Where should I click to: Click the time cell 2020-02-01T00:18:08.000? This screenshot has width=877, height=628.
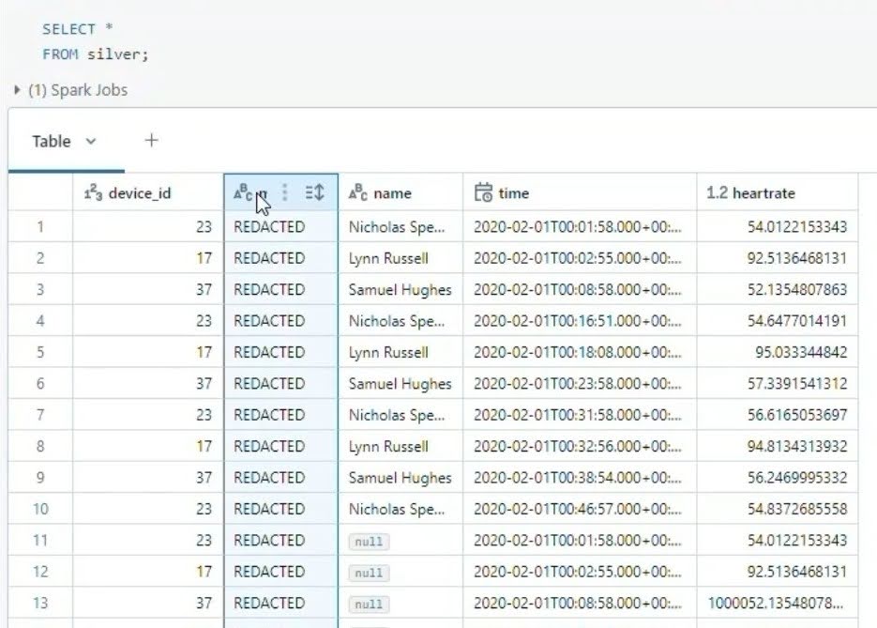[578, 352]
